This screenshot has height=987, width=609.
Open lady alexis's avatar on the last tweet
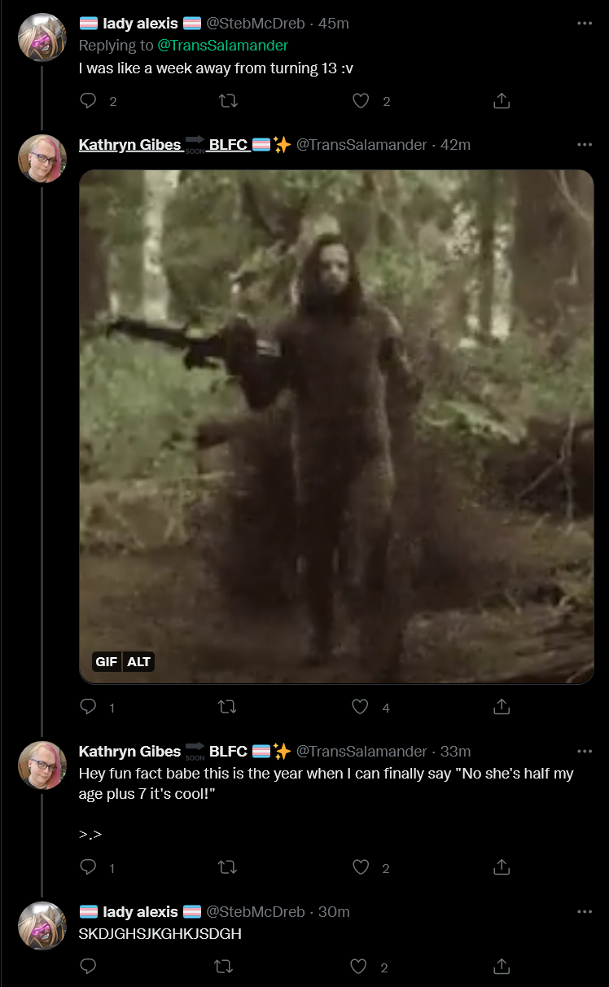click(x=42, y=926)
